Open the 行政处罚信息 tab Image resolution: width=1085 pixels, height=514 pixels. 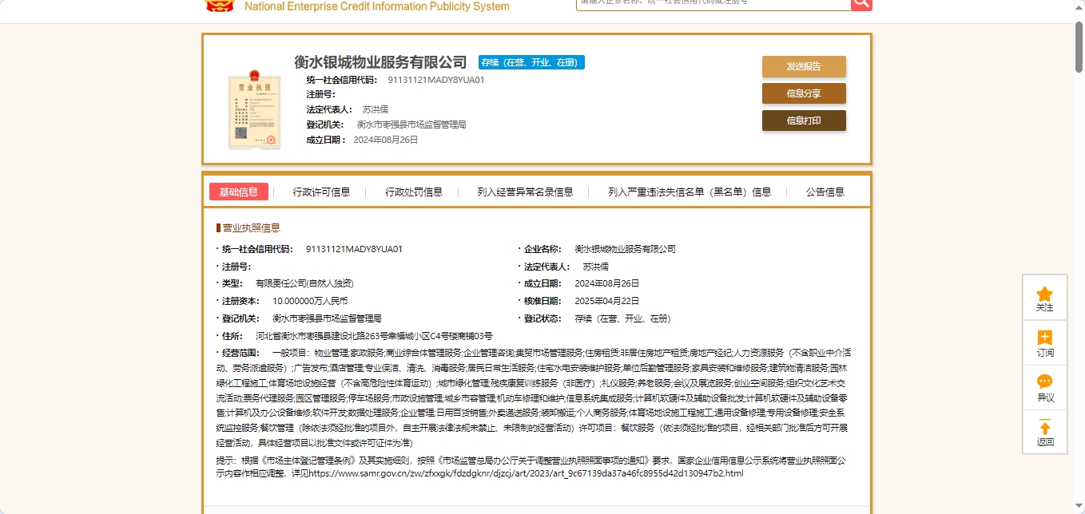pyautogui.click(x=414, y=192)
